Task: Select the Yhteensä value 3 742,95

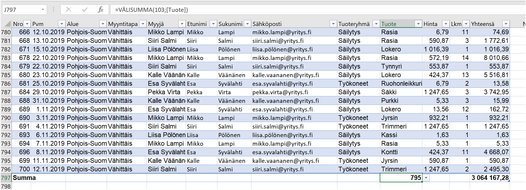Action: point(490,92)
